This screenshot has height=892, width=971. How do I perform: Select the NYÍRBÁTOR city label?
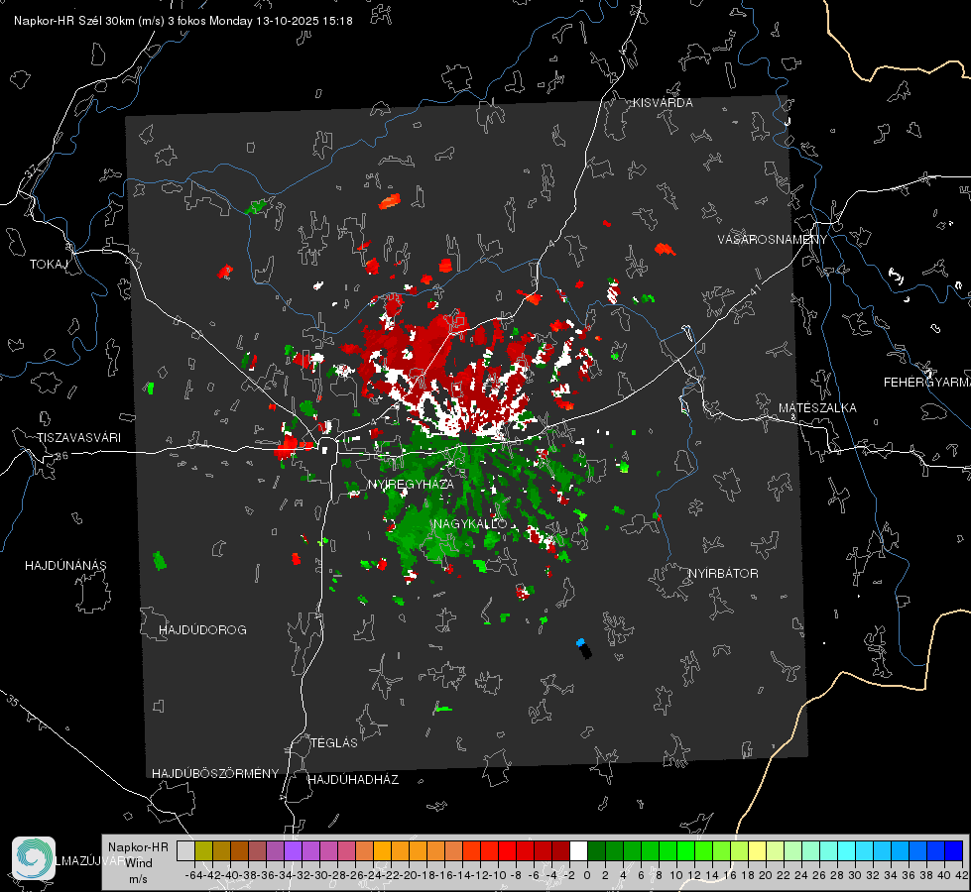(723, 573)
